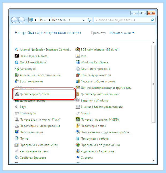Open Подключения к удаленным рабоч... link
The width and height of the screenshot is (166, 173).
pyautogui.click(x=106, y=132)
